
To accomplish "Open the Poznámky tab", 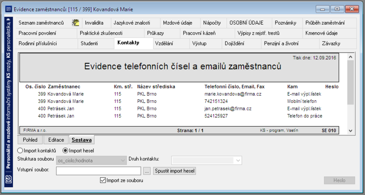I will point(287,23).
